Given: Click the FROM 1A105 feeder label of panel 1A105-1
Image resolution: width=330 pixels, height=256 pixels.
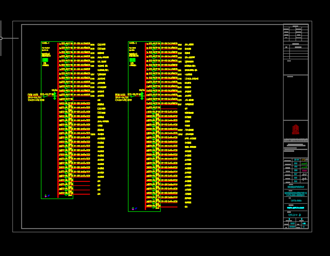Looking at the screenshot, I should coord(33,95).
